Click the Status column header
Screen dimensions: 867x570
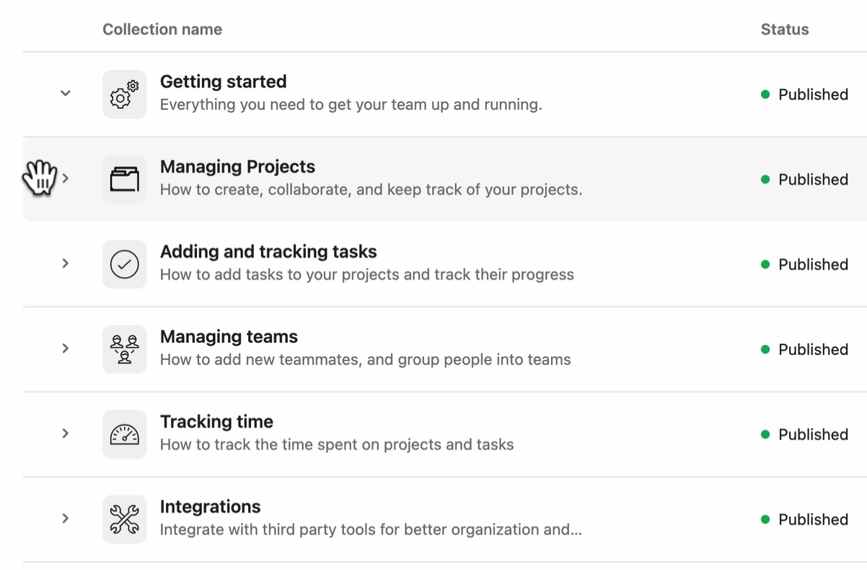785,30
